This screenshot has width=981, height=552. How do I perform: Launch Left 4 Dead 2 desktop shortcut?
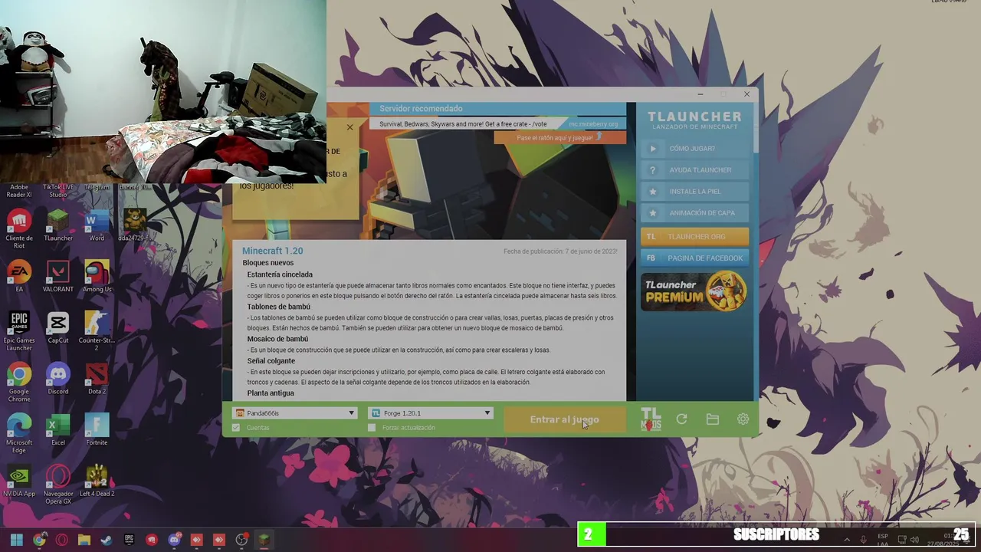pos(97,481)
